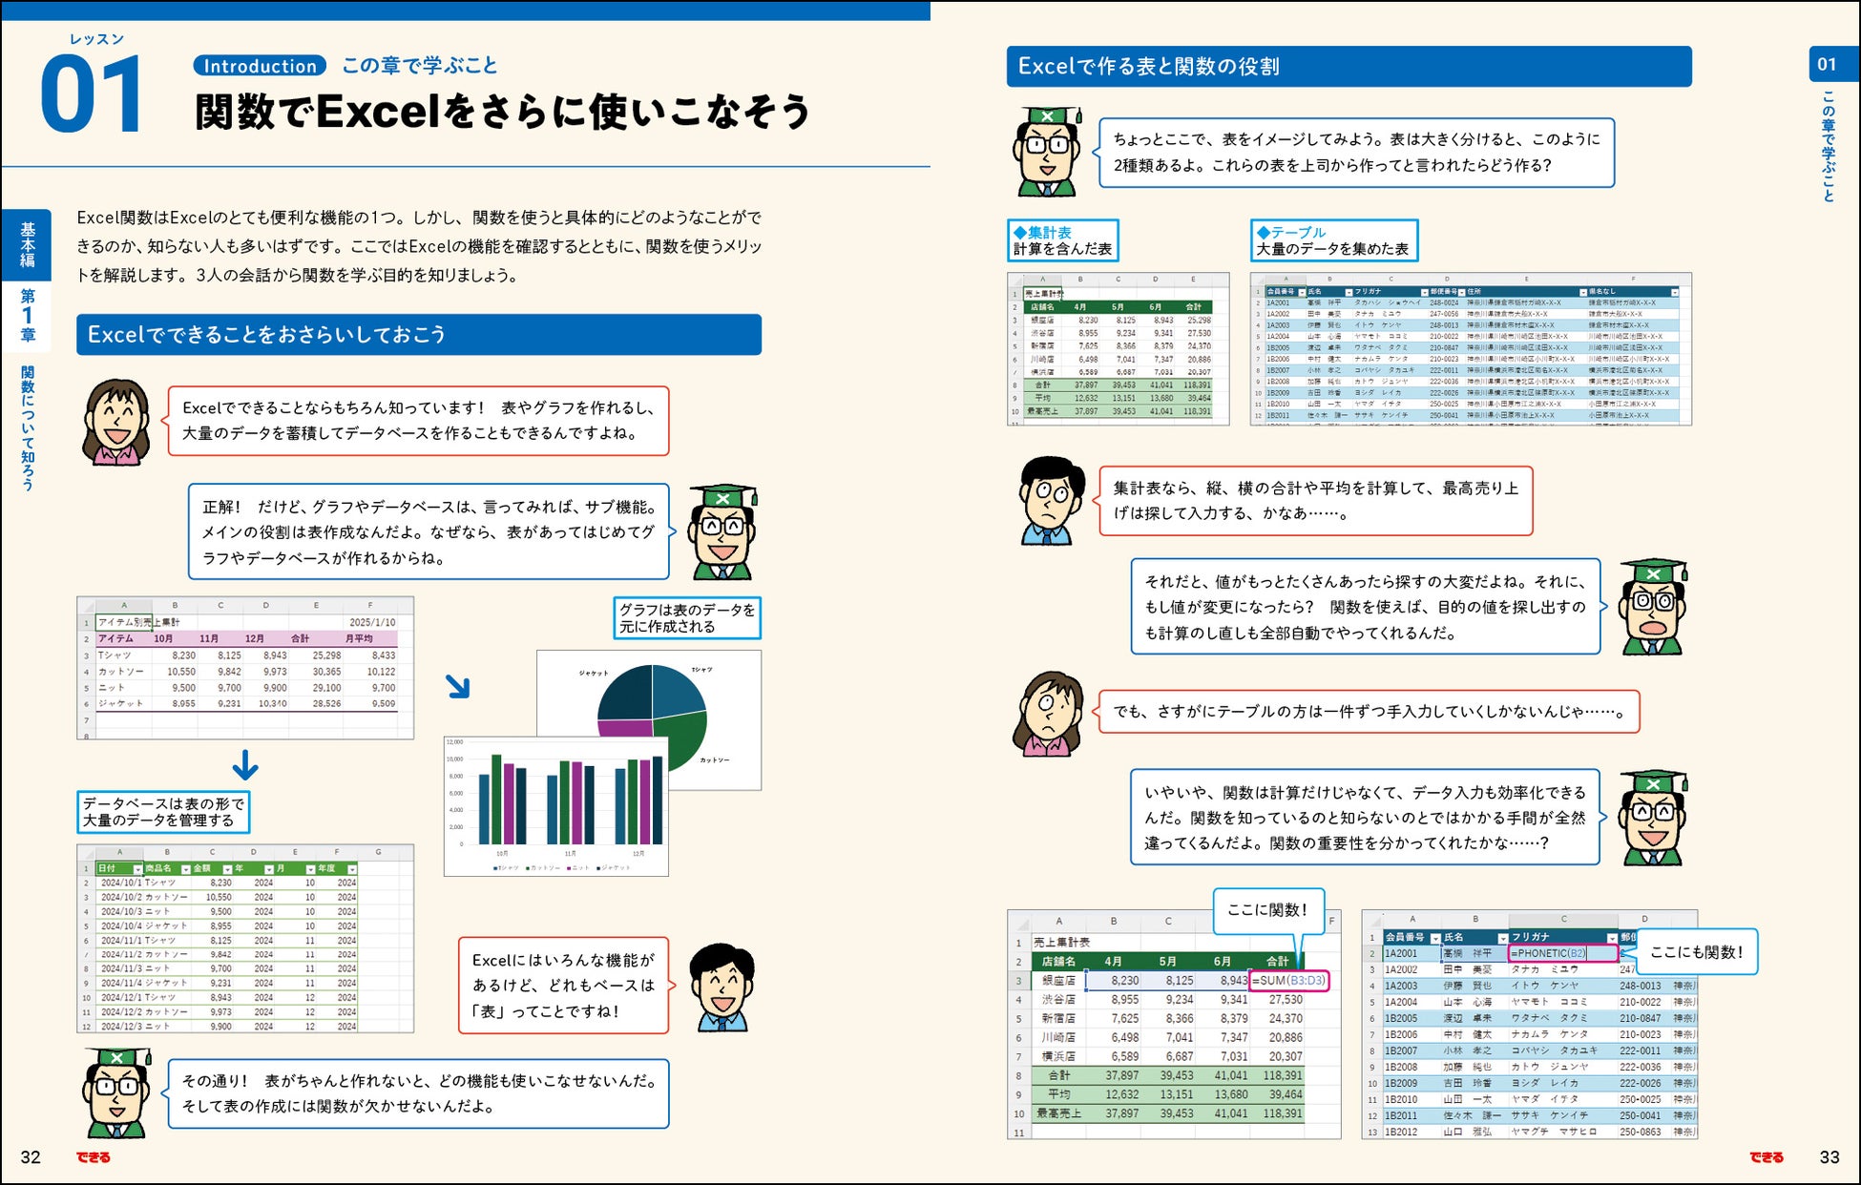Click the red できる logo beside page 33
The image size is (1861, 1185).
1766,1157
